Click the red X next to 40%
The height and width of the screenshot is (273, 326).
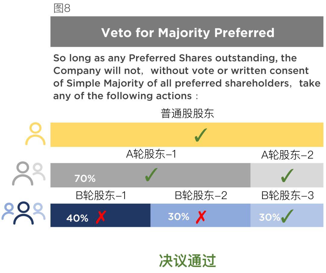coord(101,217)
